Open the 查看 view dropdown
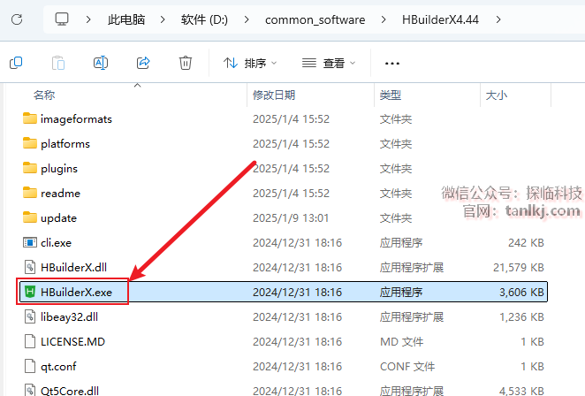 click(x=329, y=63)
